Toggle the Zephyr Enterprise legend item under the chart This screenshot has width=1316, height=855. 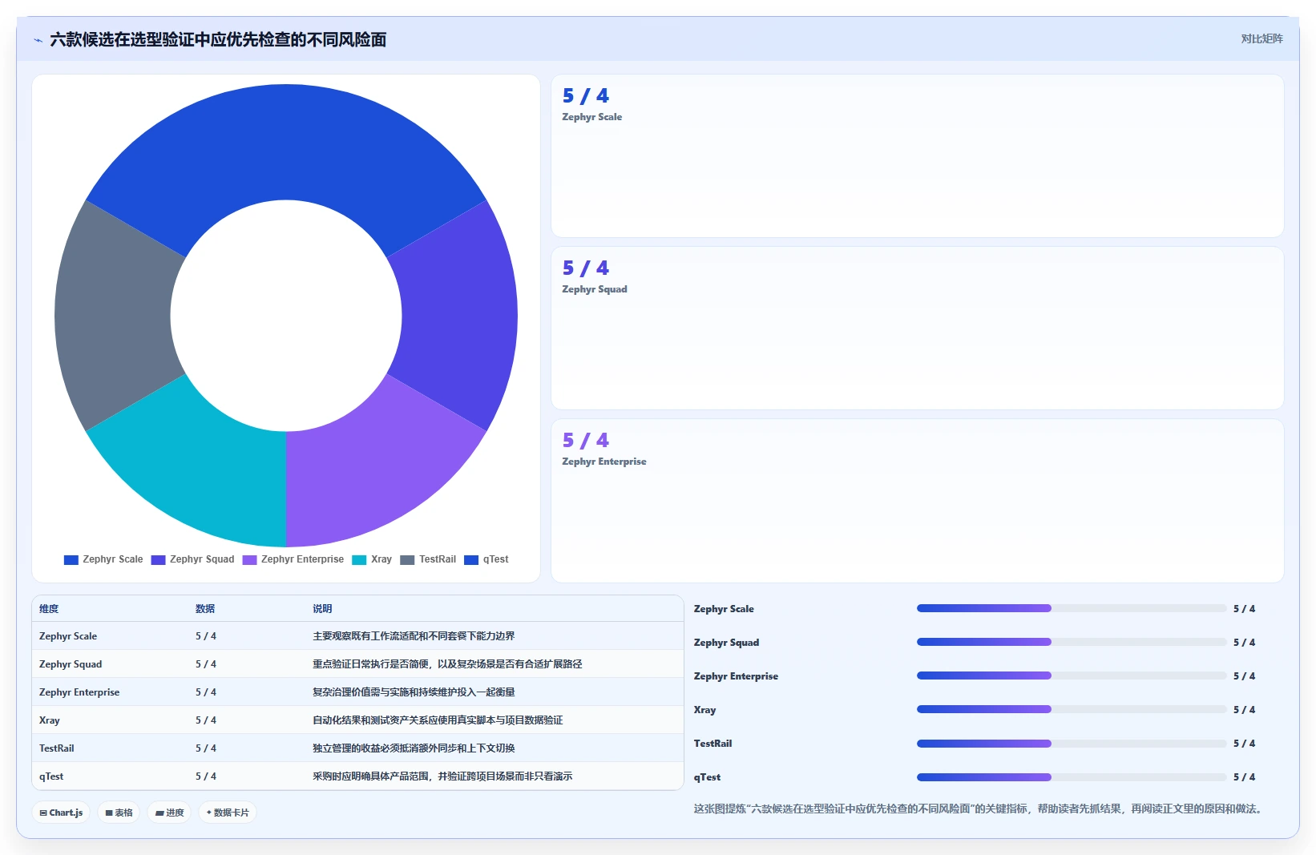coord(293,559)
